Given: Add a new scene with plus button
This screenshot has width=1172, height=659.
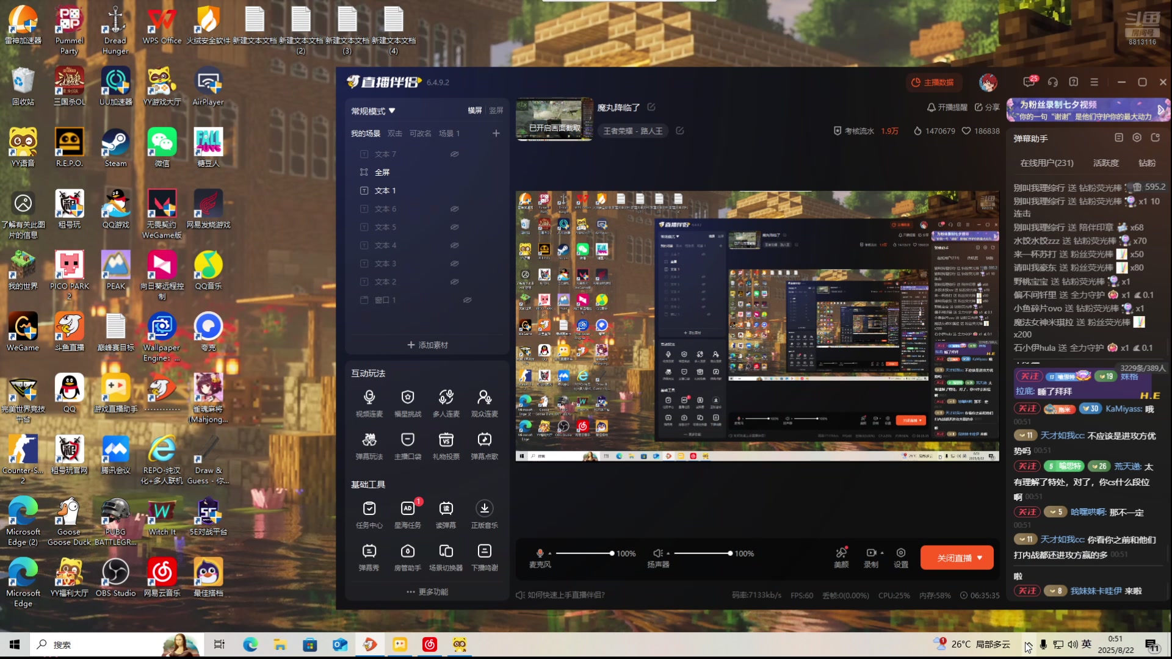Looking at the screenshot, I should point(496,133).
